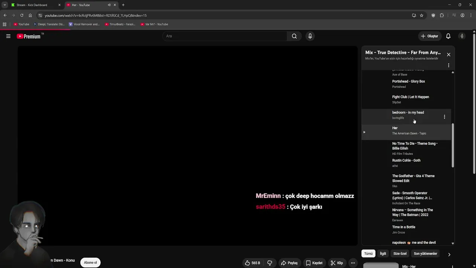The height and width of the screenshot is (268, 476).
Task: Play Time in a Bottle
Action: 406,230
